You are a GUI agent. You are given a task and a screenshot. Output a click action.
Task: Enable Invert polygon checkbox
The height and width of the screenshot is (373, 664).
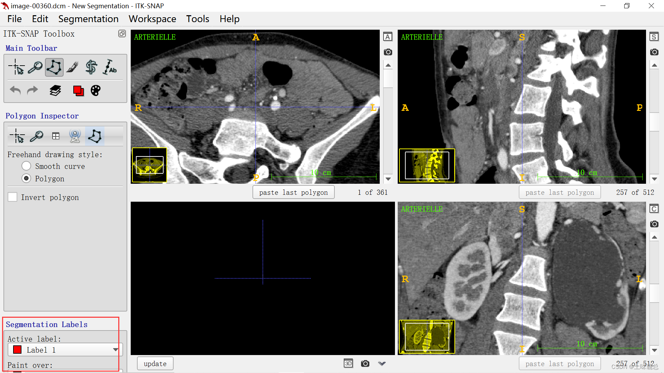tap(13, 197)
